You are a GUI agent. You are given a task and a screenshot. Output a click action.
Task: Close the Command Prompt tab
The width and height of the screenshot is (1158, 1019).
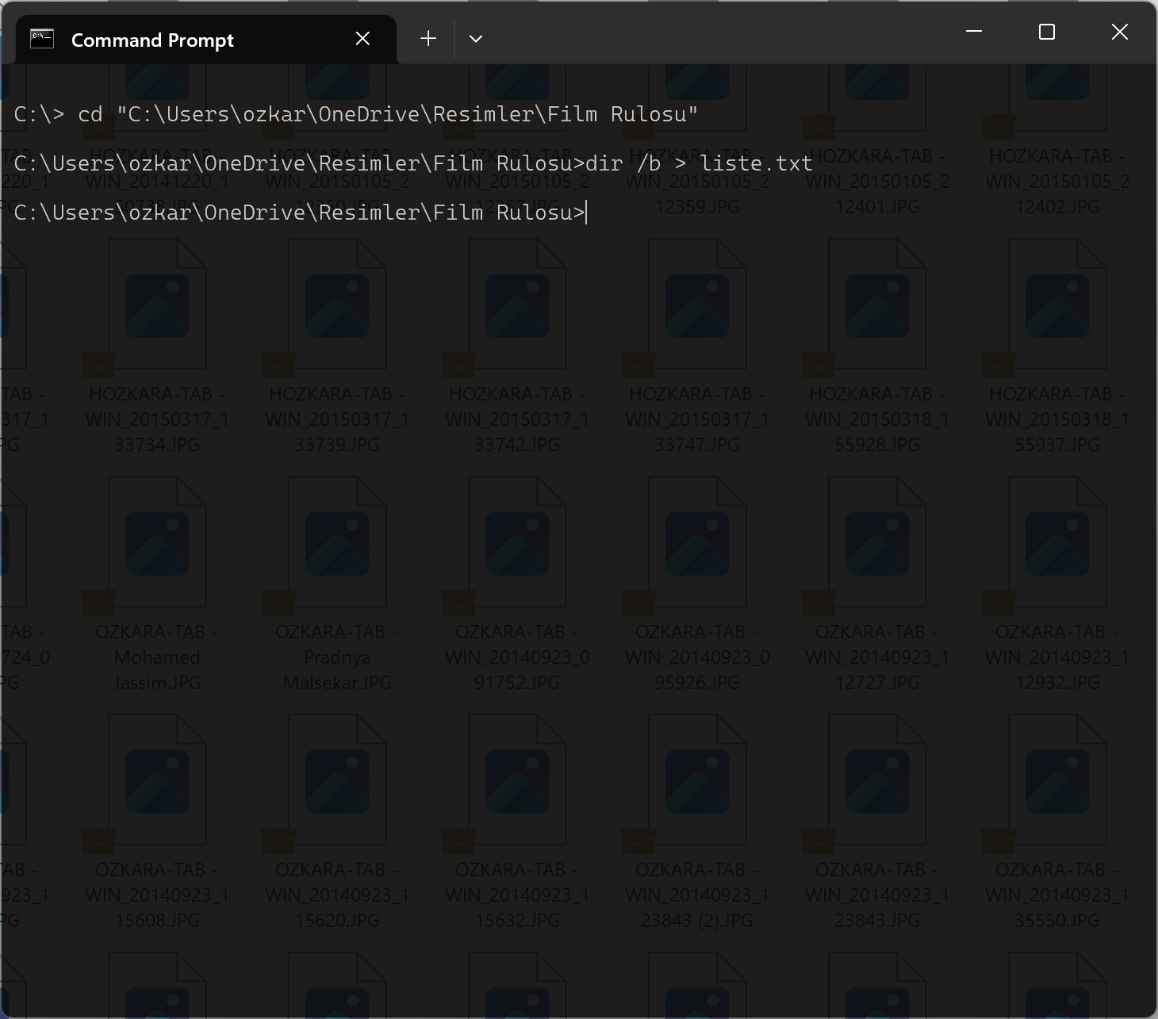click(x=362, y=39)
